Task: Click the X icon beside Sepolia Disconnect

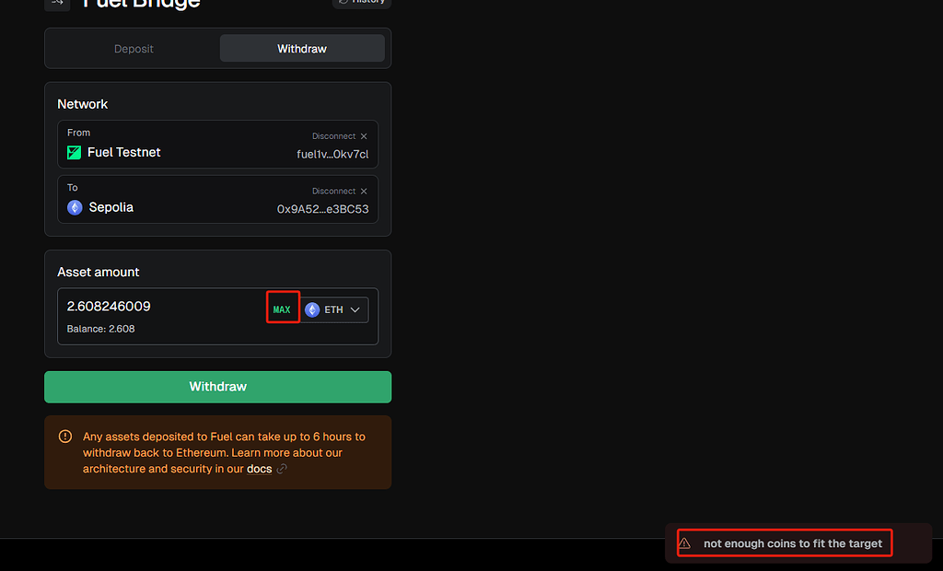Action: point(364,192)
